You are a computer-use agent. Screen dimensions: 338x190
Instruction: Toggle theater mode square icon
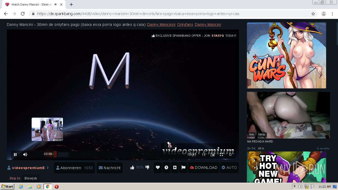tap(230, 155)
